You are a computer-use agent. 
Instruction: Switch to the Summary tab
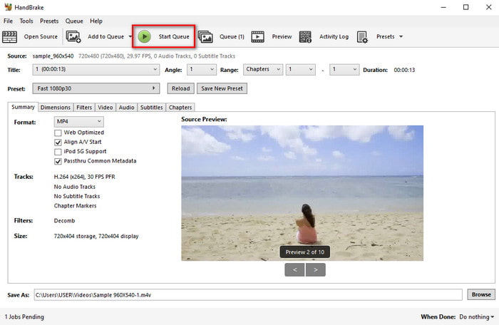23,107
